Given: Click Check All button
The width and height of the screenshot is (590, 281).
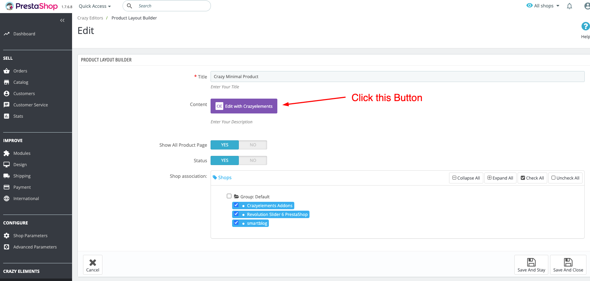Looking at the screenshot, I should pos(532,178).
